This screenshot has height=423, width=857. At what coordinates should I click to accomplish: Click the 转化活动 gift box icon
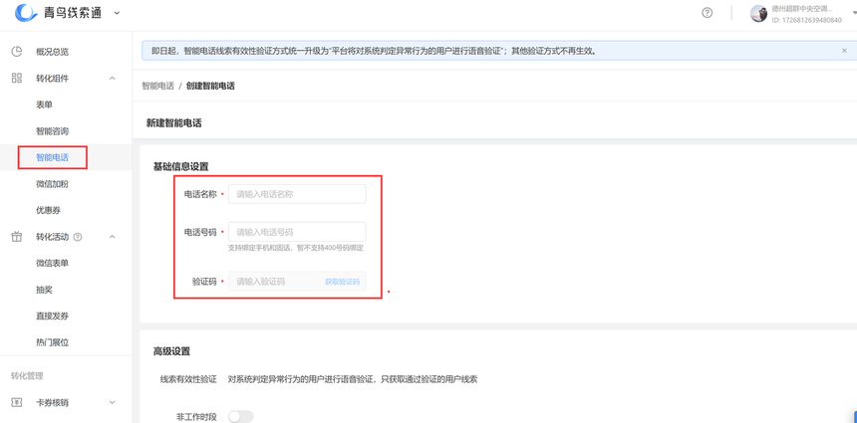click(16, 237)
